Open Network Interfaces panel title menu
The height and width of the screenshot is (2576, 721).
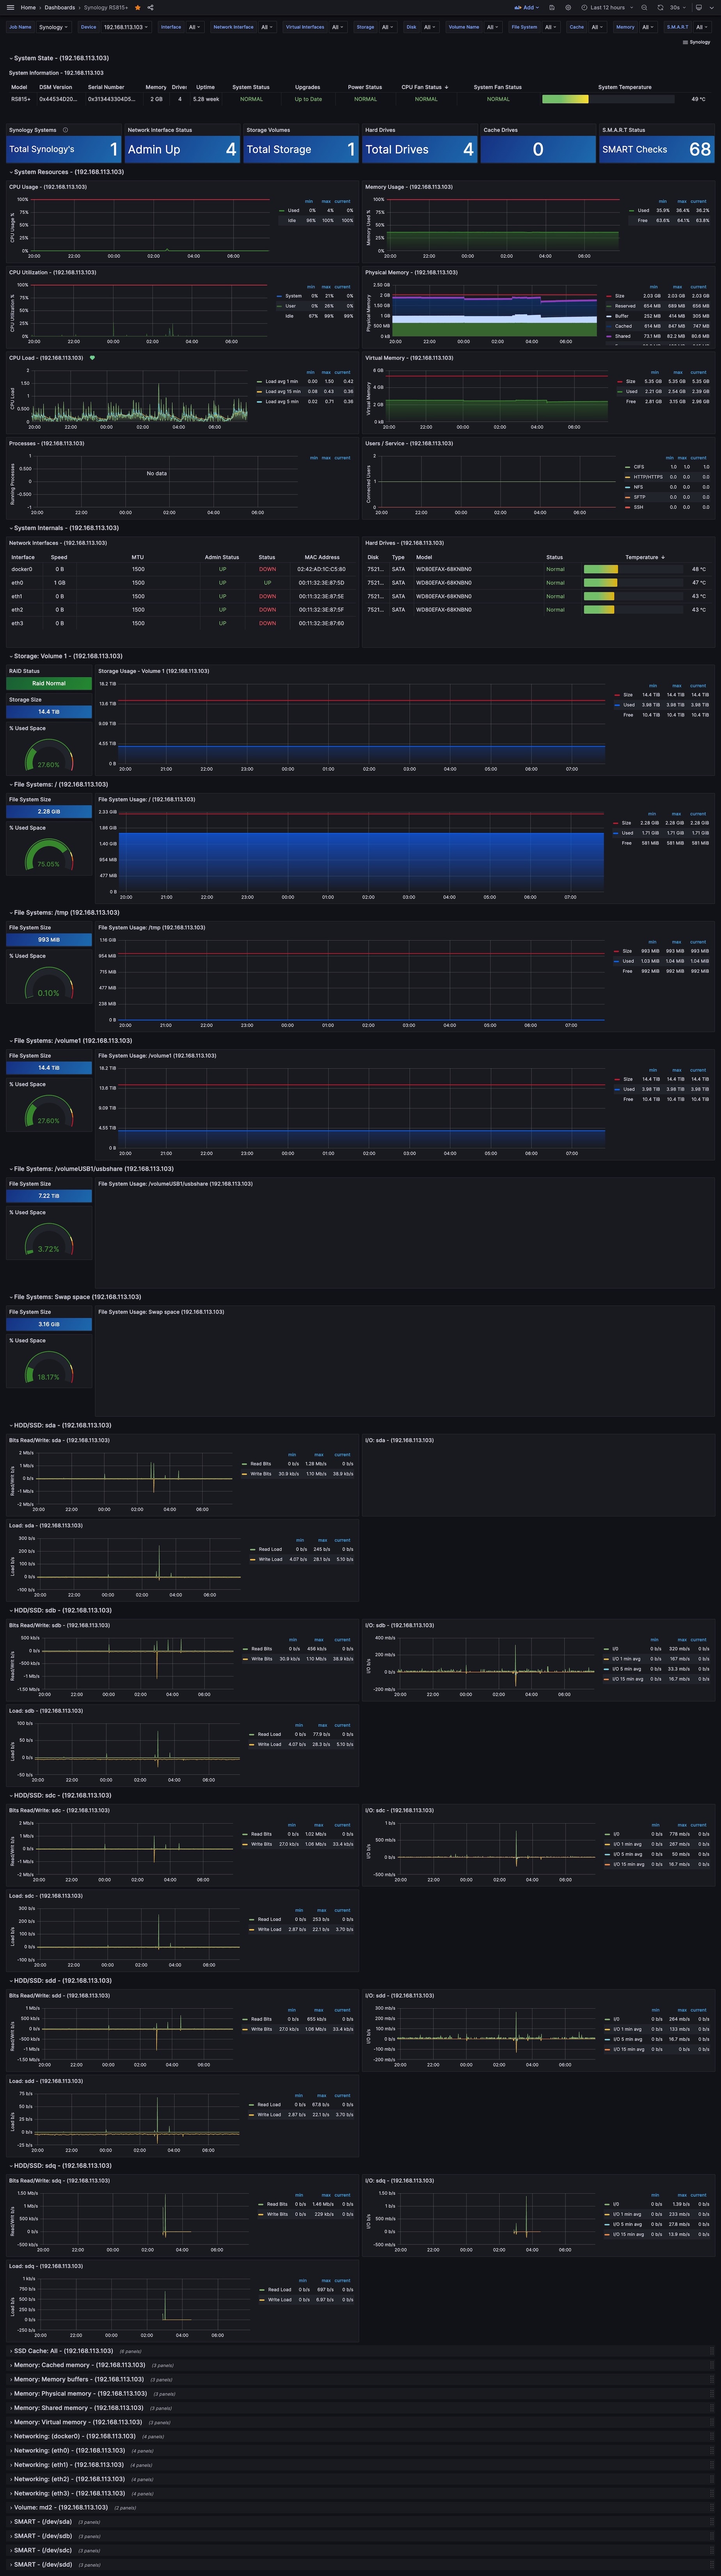coord(58,543)
